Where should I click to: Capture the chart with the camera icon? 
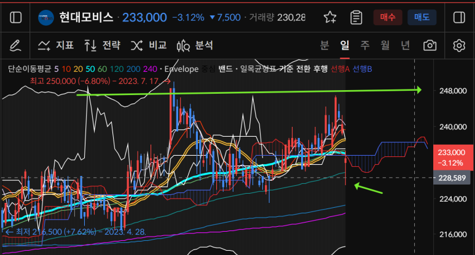pyautogui.click(x=430, y=45)
